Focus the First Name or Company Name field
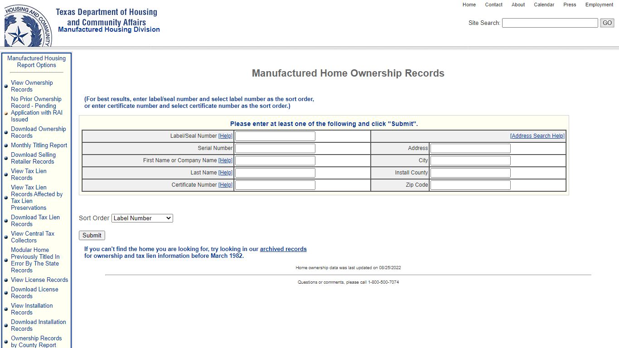 tap(275, 160)
